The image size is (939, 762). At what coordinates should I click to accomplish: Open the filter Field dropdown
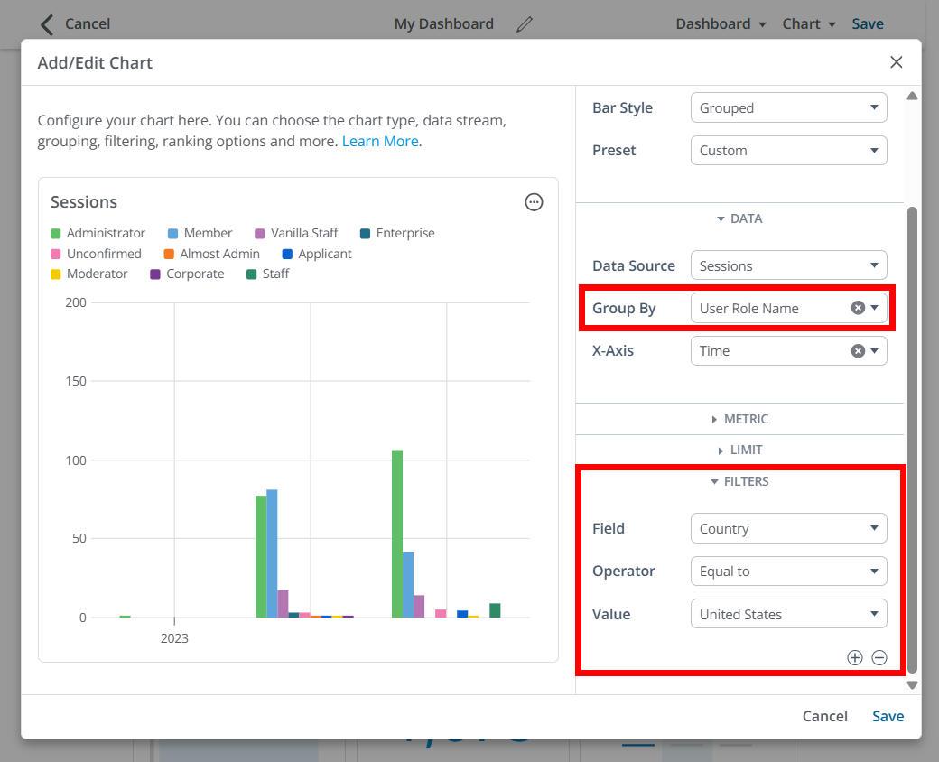(789, 528)
